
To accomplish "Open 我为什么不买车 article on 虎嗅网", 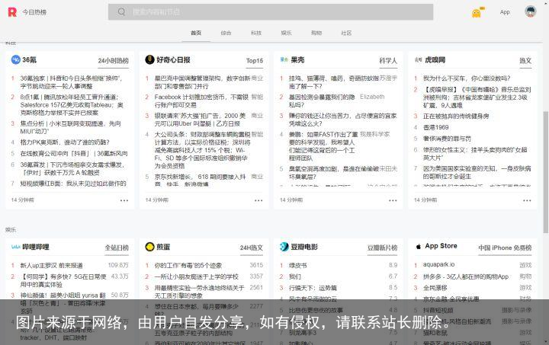I will coord(467,78).
